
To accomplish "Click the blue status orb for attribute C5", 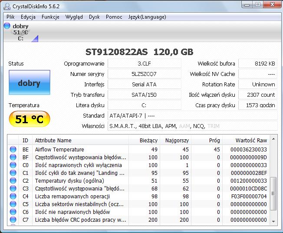I will (13, 204).
